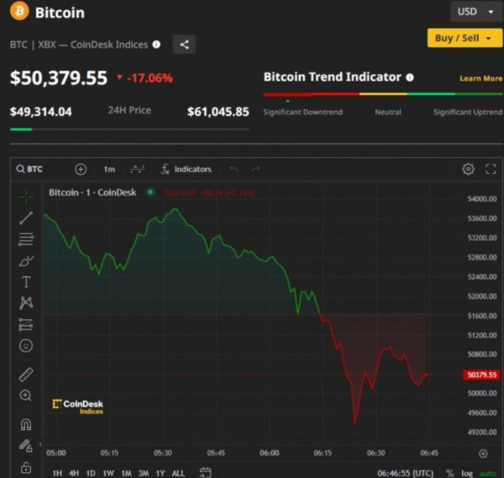Select the trend line drawing tool

pyautogui.click(x=26, y=218)
